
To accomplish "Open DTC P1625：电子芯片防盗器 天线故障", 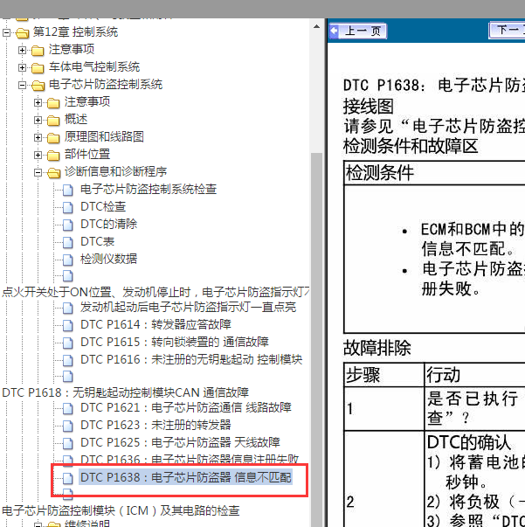I will coord(180,442).
